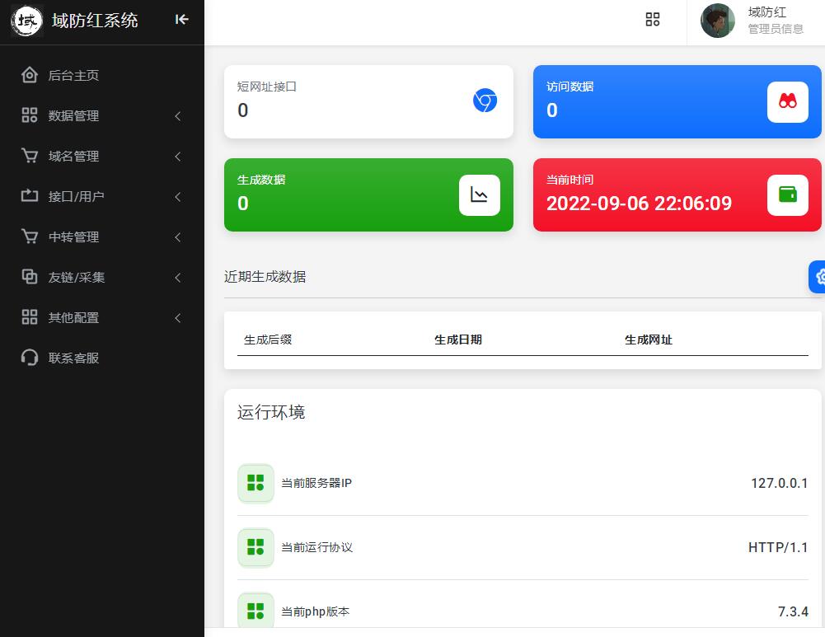Expand the 域名管理 submenu chevron
Screen dimensions: 825x637
[177, 157]
